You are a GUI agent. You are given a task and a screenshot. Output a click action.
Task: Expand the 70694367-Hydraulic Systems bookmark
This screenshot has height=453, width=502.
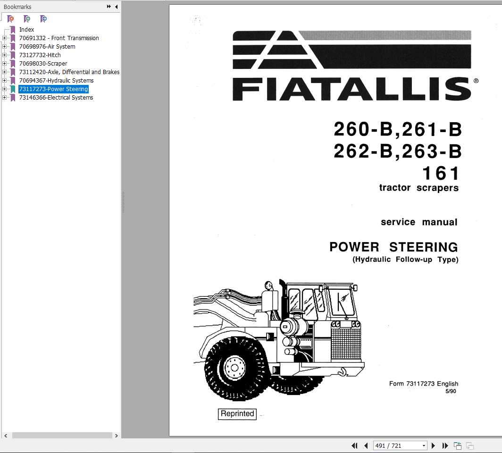5,80
